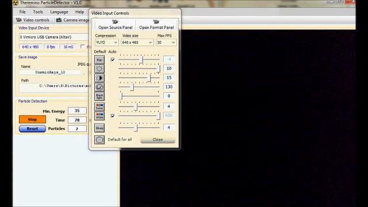Click the 640 x 480 resolution readout
This screenshot has height=207, width=368.
coord(30,47)
